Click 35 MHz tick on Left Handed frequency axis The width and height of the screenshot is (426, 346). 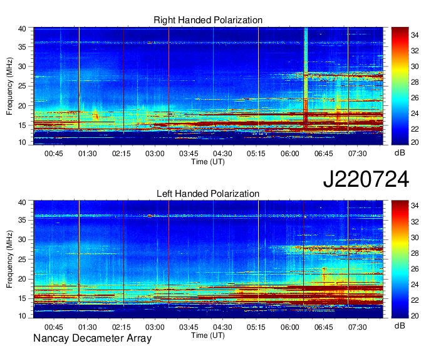23,220
